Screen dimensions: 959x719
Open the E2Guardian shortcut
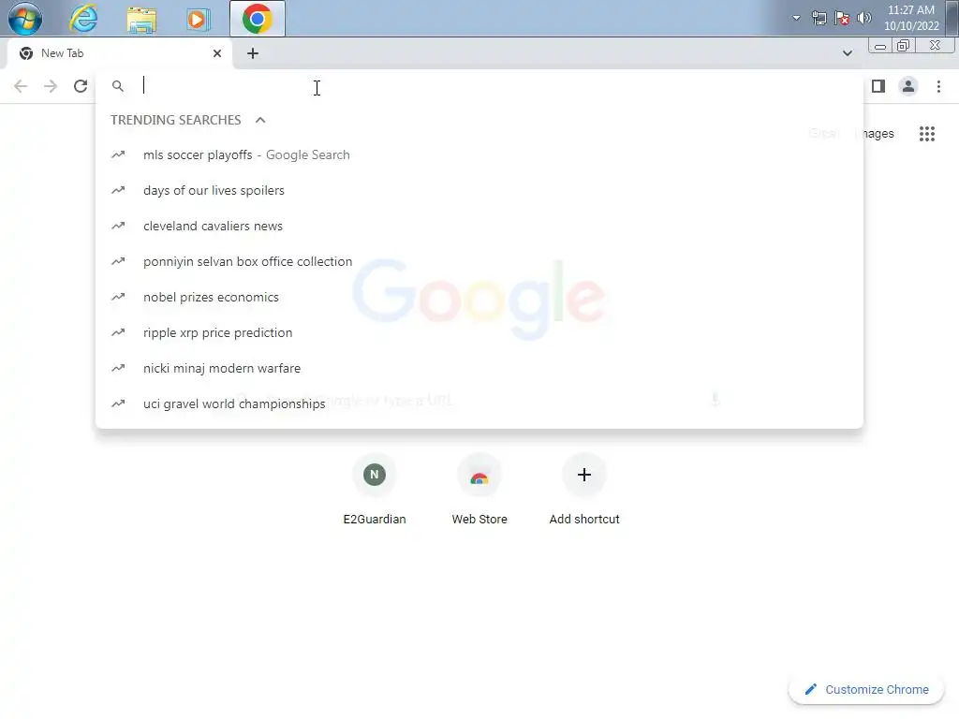[375, 491]
